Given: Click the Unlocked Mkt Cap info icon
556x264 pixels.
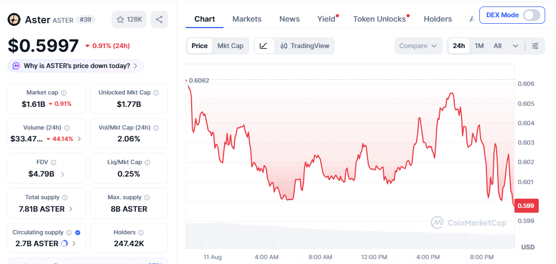Looking at the screenshot, I should point(156,93).
